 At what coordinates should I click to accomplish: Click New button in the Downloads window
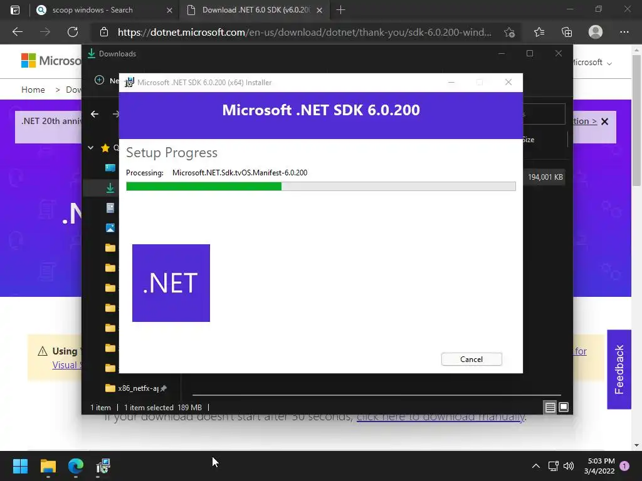pos(107,81)
